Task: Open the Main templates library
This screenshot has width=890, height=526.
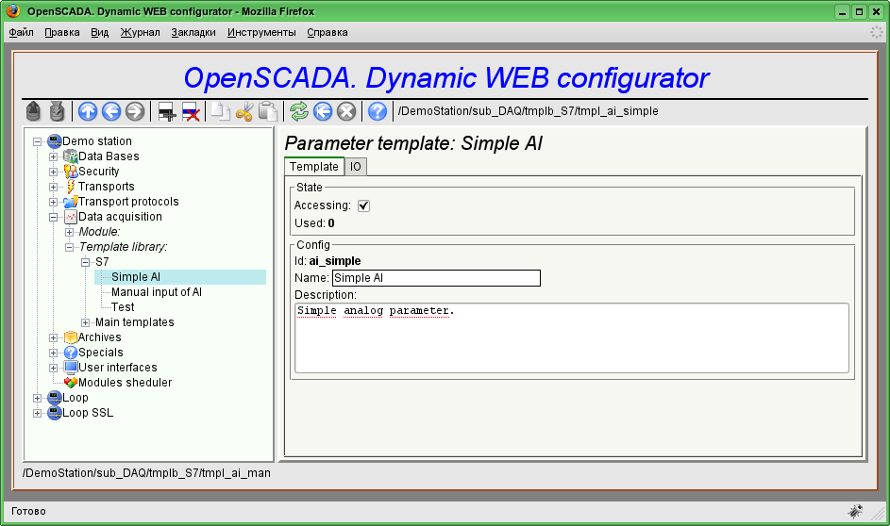Action: [x=135, y=322]
